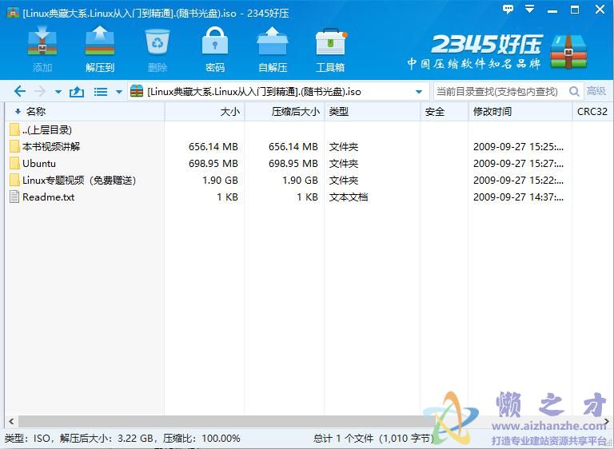Click 656.14 MB size of 本书视频讲解
Viewport: 614px width, 449px height.
[213, 147]
